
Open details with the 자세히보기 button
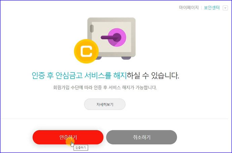point(105,104)
